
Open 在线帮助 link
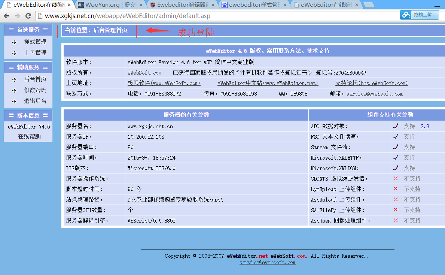click(29, 136)
